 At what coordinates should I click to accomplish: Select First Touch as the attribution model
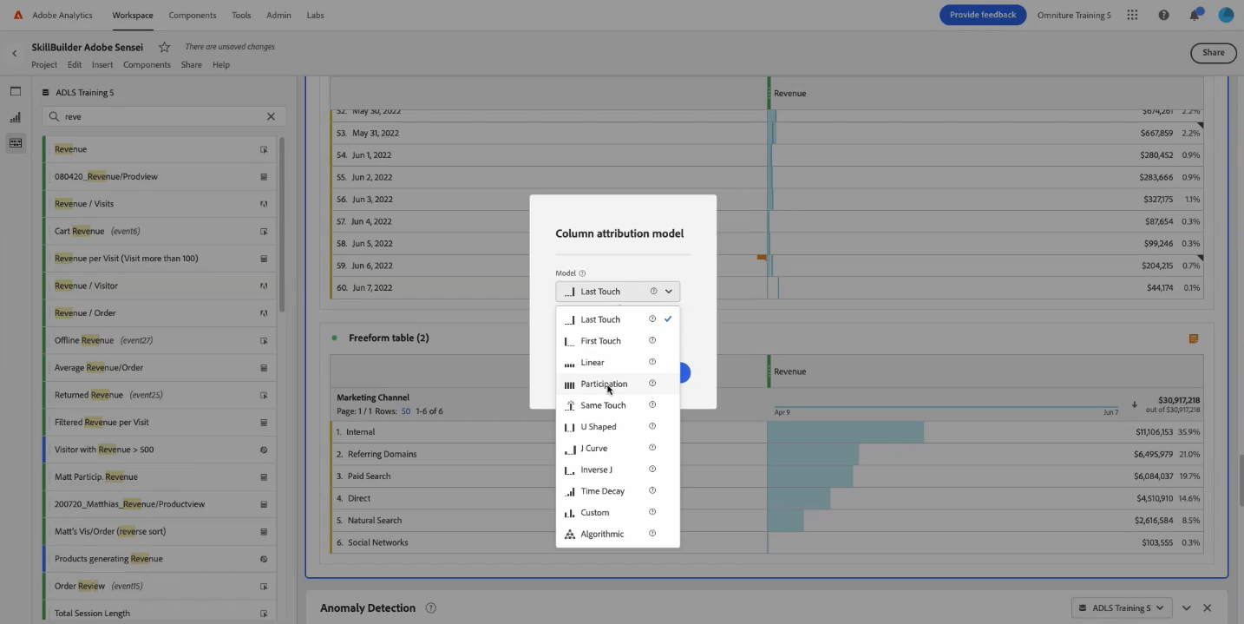click(601, 340)
